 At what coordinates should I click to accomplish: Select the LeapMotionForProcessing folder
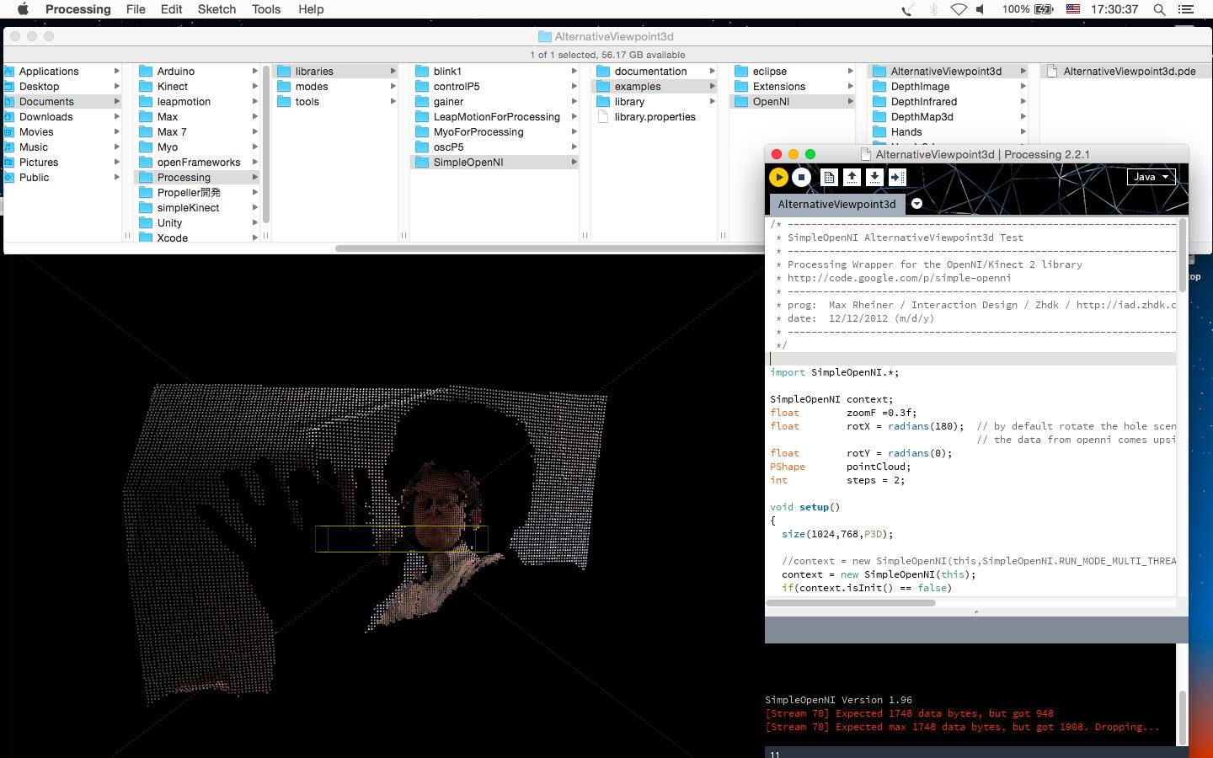pyautogui.click(x=495, y=117)
